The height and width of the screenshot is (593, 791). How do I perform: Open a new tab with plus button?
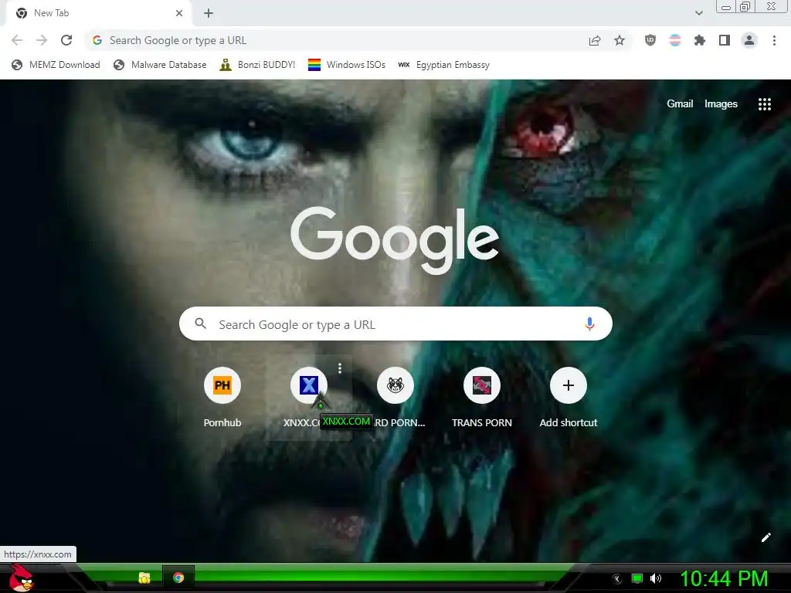click(x=209, y=13)
